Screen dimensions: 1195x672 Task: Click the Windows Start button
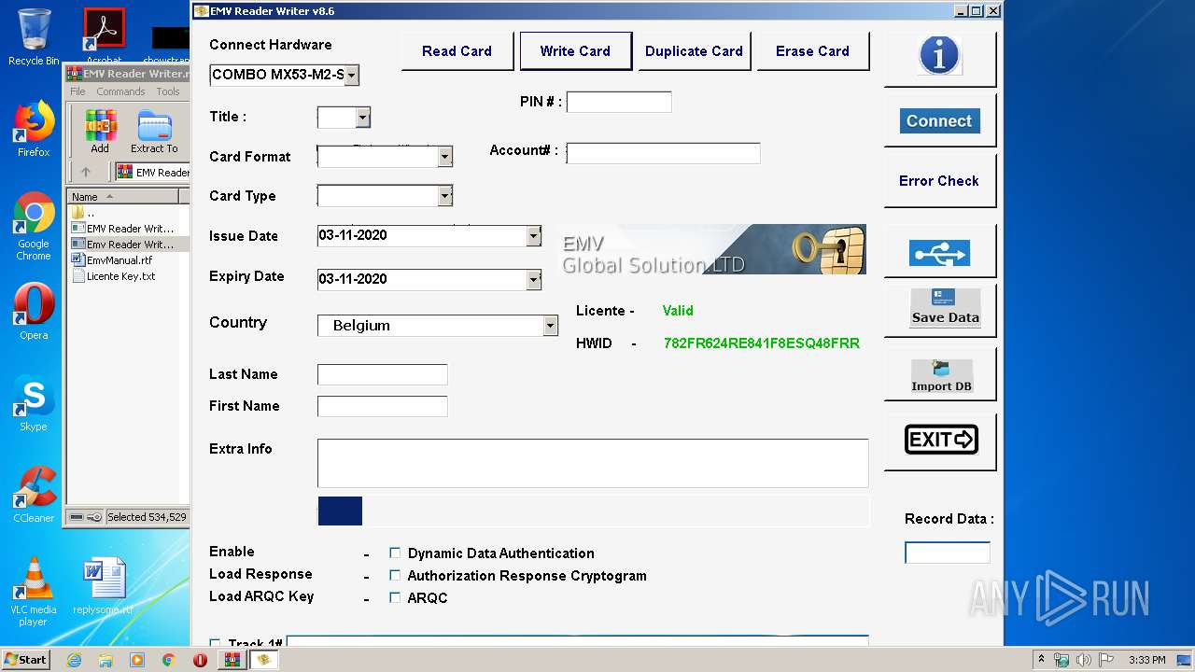(x=26, y=660)
